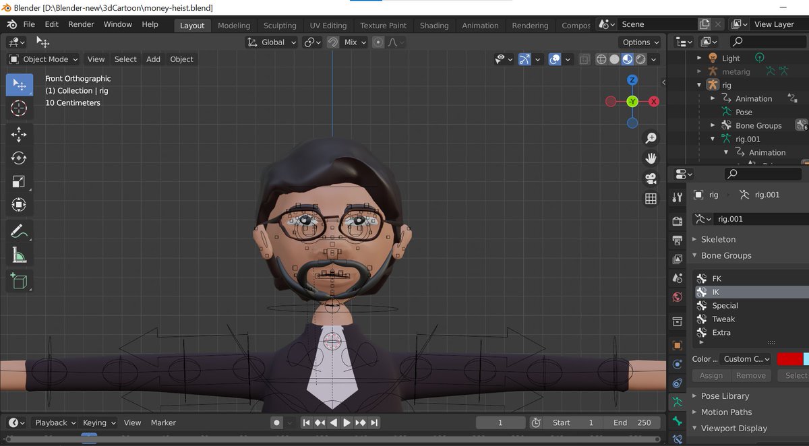Switch to Sculpting workspace tab
Image resolution: width=809 pixels, height=446 pixels.
[280, 26]
